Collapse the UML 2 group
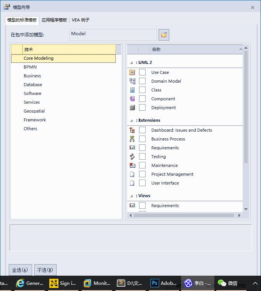 (x=131, y=63)
